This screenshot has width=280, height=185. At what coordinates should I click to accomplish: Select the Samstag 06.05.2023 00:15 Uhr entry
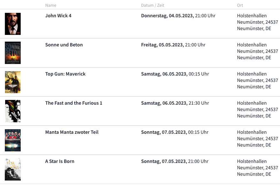pyautogui.click(x=175, y=74)
